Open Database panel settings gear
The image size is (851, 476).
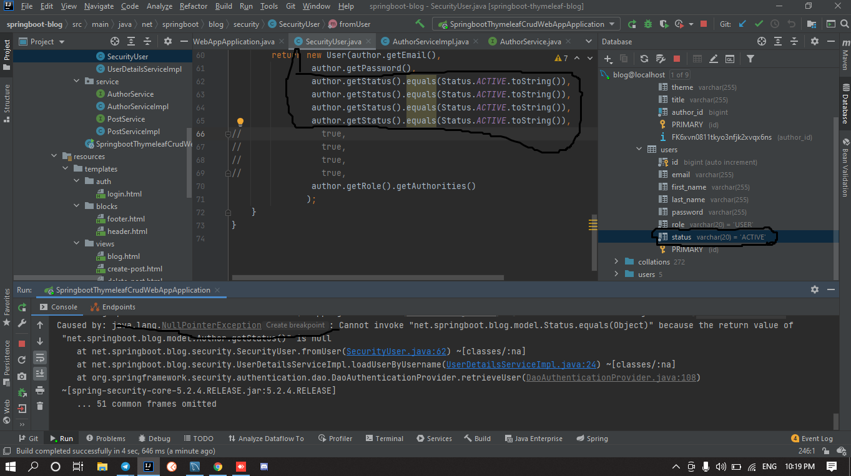(815, 42)
